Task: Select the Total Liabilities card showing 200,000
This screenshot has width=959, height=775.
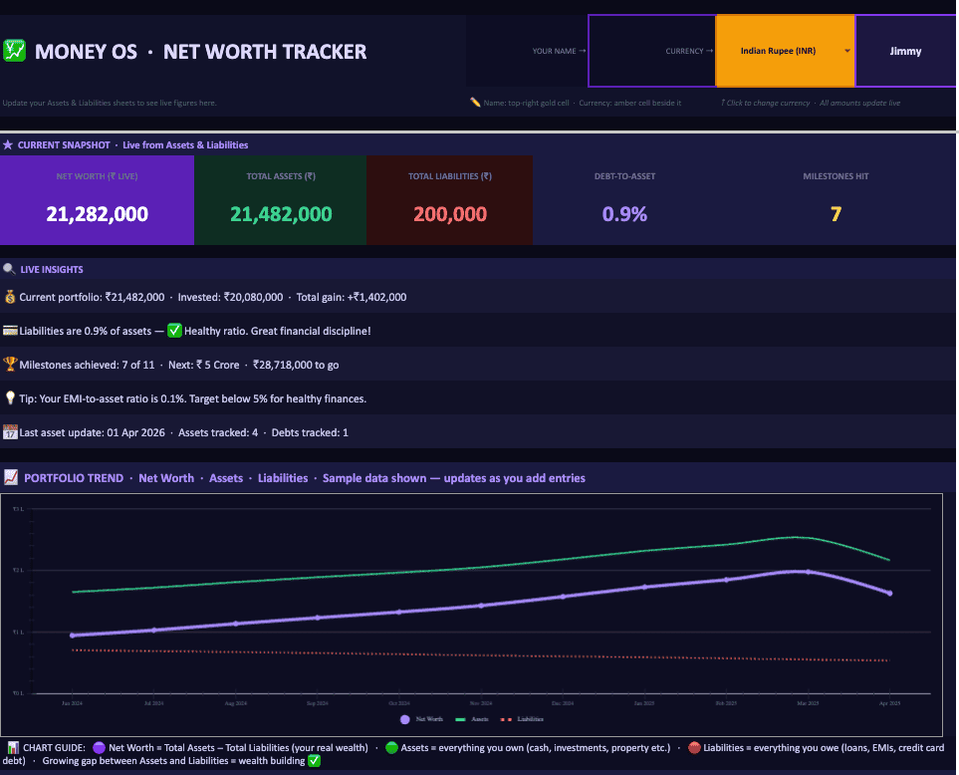Action: click(449, 200)
